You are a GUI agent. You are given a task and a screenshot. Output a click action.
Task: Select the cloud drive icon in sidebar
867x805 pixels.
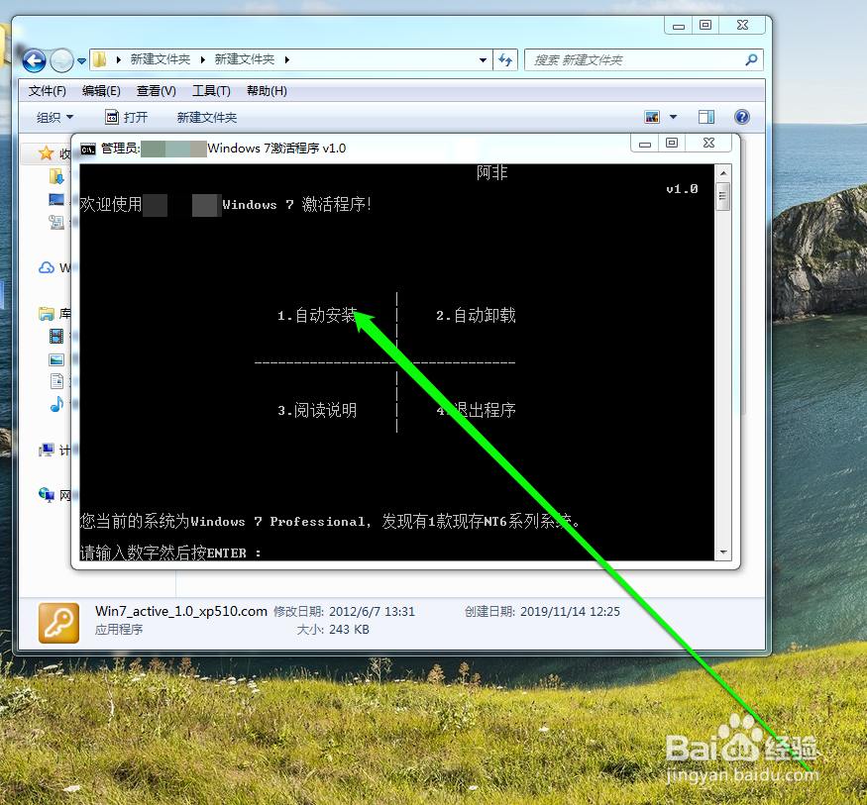pyautogui.click(x=47, y=268)
